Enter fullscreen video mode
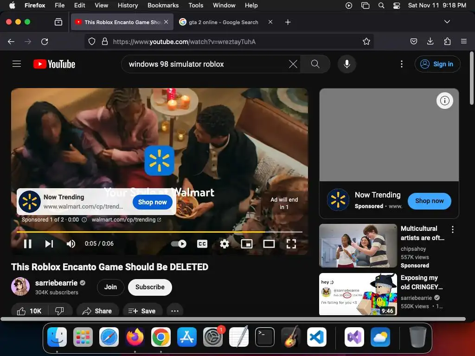Image resolution: width=475 pixels, height=356 pixels. coord(291,244)
